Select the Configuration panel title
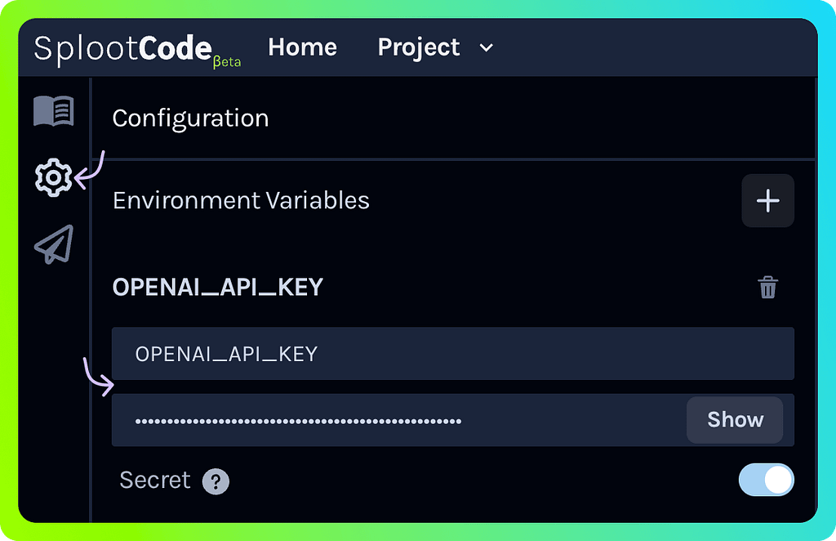 [x=190, y=118]
